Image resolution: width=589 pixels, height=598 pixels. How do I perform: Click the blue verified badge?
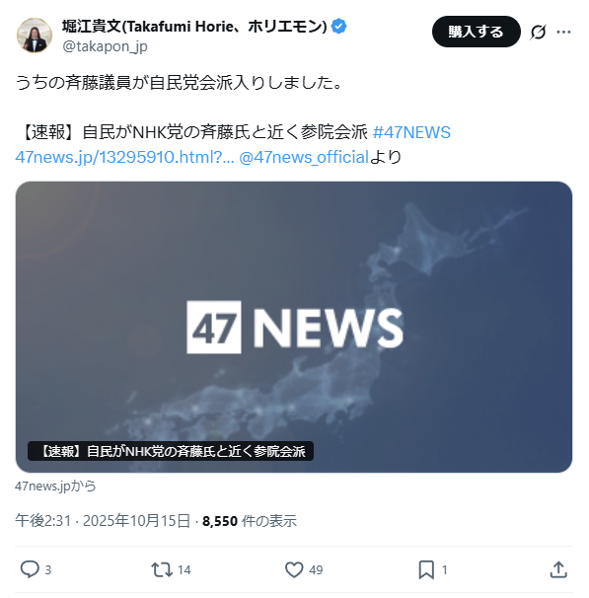[x=339, y=27]
